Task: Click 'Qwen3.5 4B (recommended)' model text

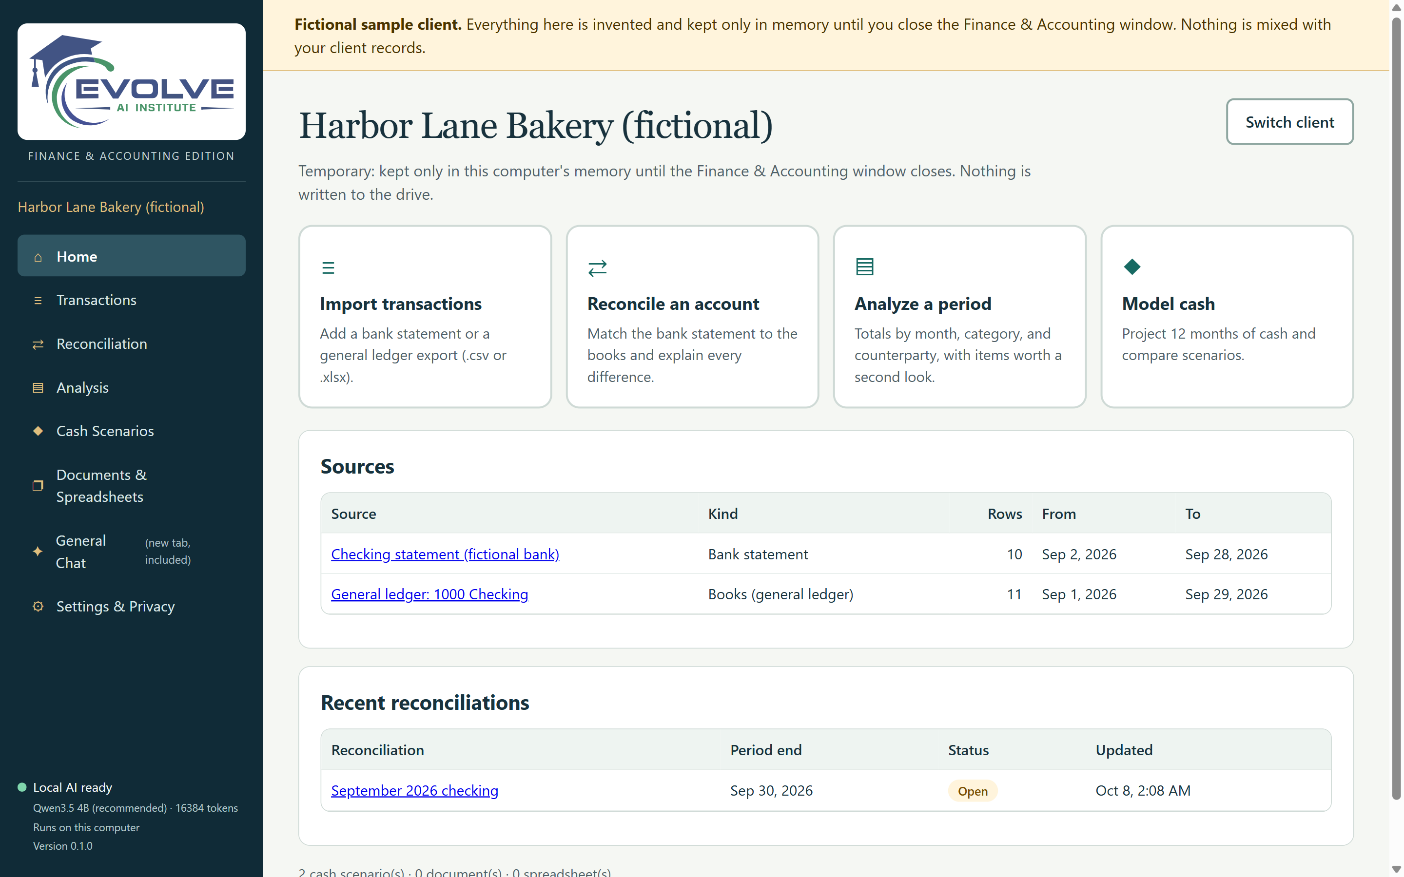Action: (x=100, y=808)
